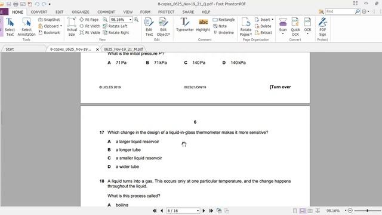Enable single page view mode
This screenshot has width=382, height=215.
(295, 211)
